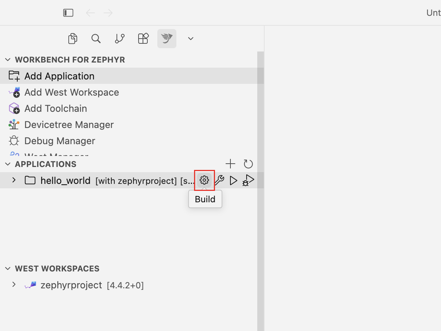Build hello_world with the gear icon
Image resolution: width=441 pixels, height=331 pixels.
(x=204, y=180)
